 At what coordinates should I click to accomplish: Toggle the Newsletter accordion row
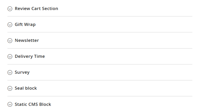coord(100,40)
